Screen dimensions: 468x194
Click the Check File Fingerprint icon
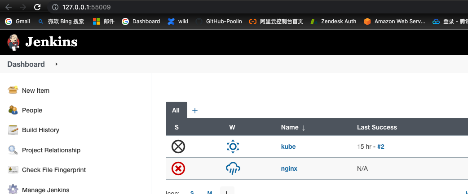coord(13,170)
